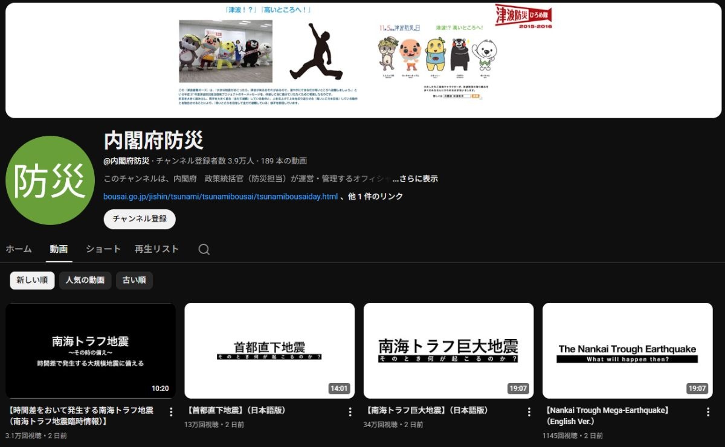This screenshot has height=447, width=725.
Task: Open options menu for 時間差をおいて発生する video
Action: click(x=171, y=412)
